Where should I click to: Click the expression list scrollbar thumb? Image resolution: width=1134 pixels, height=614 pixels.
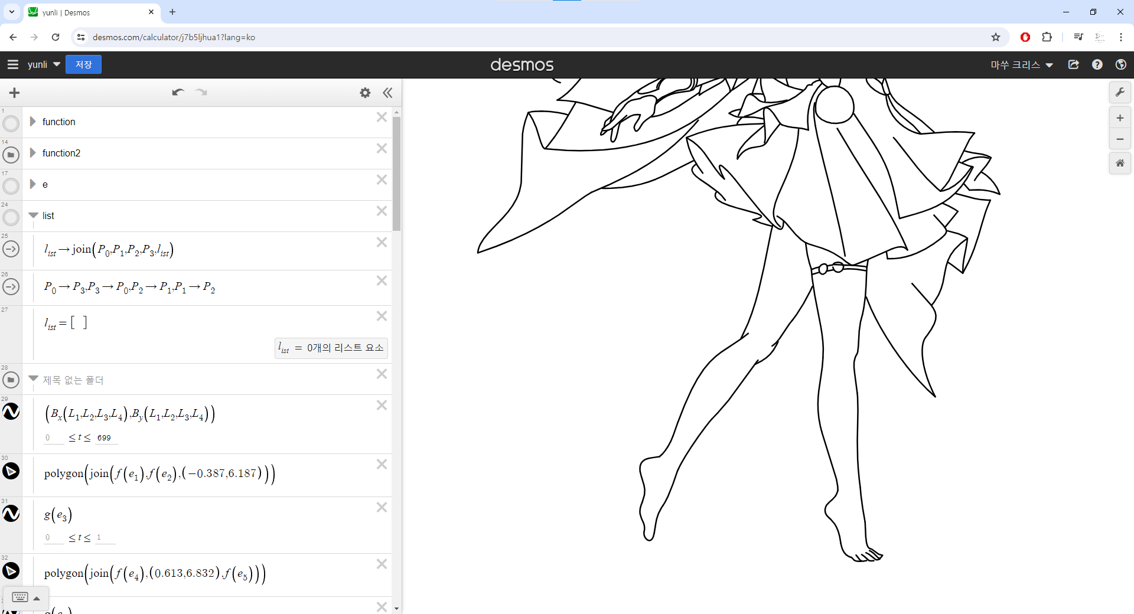[x=396, y=174]
